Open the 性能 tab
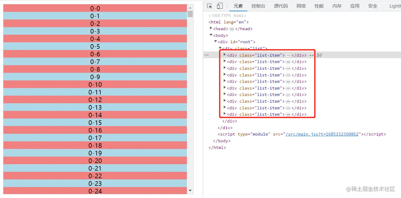This screenshot has height=198, width=401. point(319,6)
